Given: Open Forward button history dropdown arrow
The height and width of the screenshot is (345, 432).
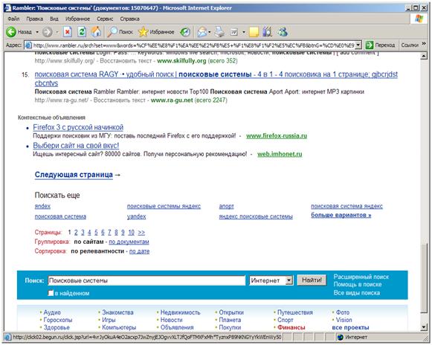Looking at the screenshot, I should tap(57, 32).
